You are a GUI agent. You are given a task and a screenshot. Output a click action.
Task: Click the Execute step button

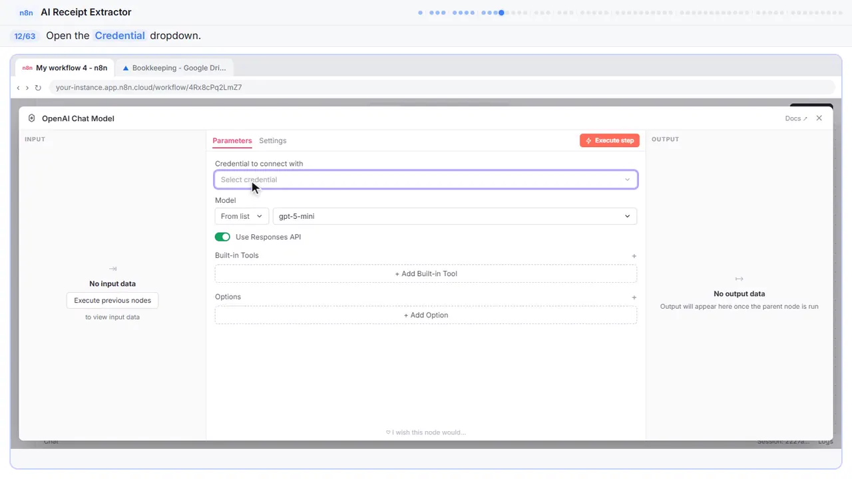point(610,140)
